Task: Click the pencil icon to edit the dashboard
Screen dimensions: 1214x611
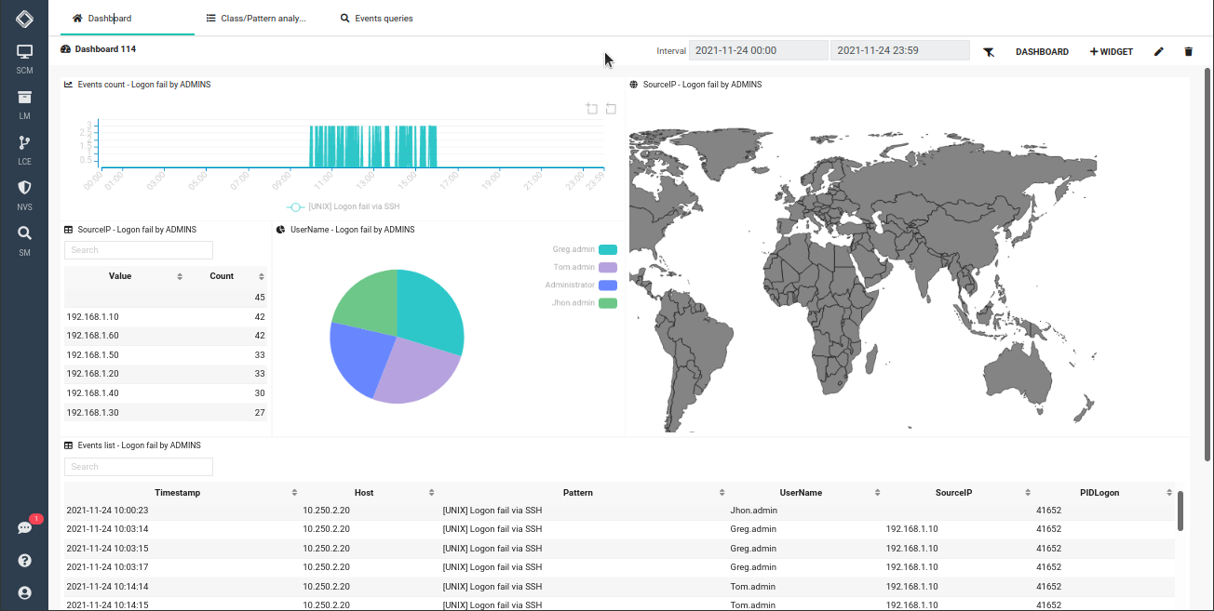Action: point(1158,51)
